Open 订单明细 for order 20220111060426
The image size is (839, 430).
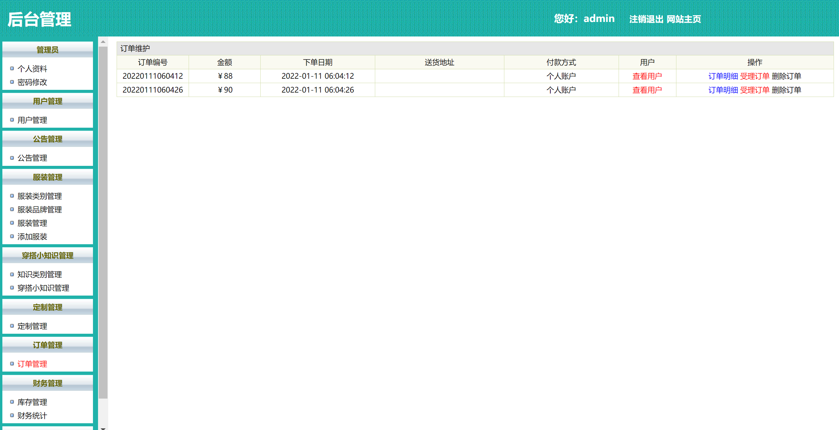(723, 90)
